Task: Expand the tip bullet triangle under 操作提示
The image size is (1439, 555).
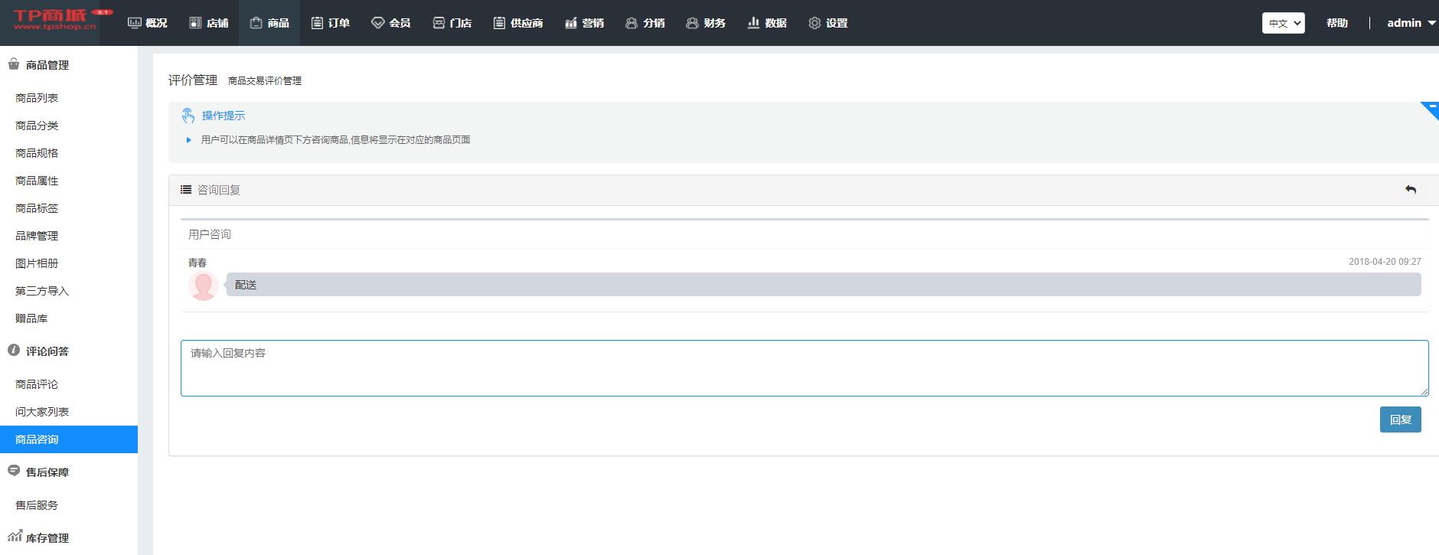Action: point(189,140)
